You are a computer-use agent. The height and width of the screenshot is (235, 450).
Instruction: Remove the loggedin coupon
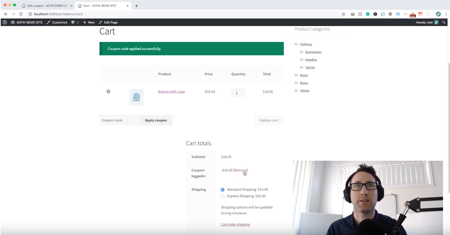pos(240,170)
